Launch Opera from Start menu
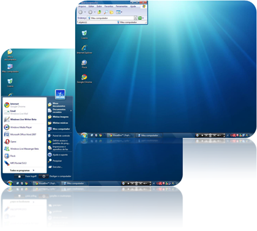This screenshot has height=231, width=257. pyautogui.click(x=10, y=142)
